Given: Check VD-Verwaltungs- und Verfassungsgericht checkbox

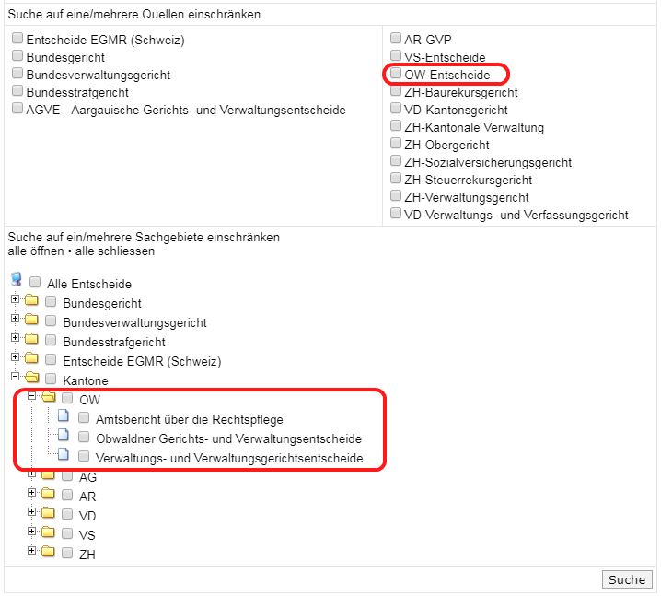Looking at the screenshot, I should pyautogui.click(x=396, y=213).
